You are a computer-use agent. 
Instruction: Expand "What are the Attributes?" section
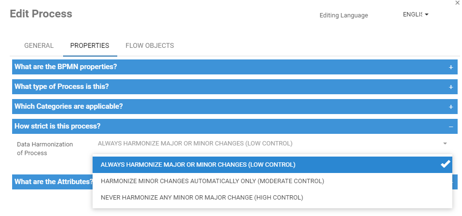[52, 182]
